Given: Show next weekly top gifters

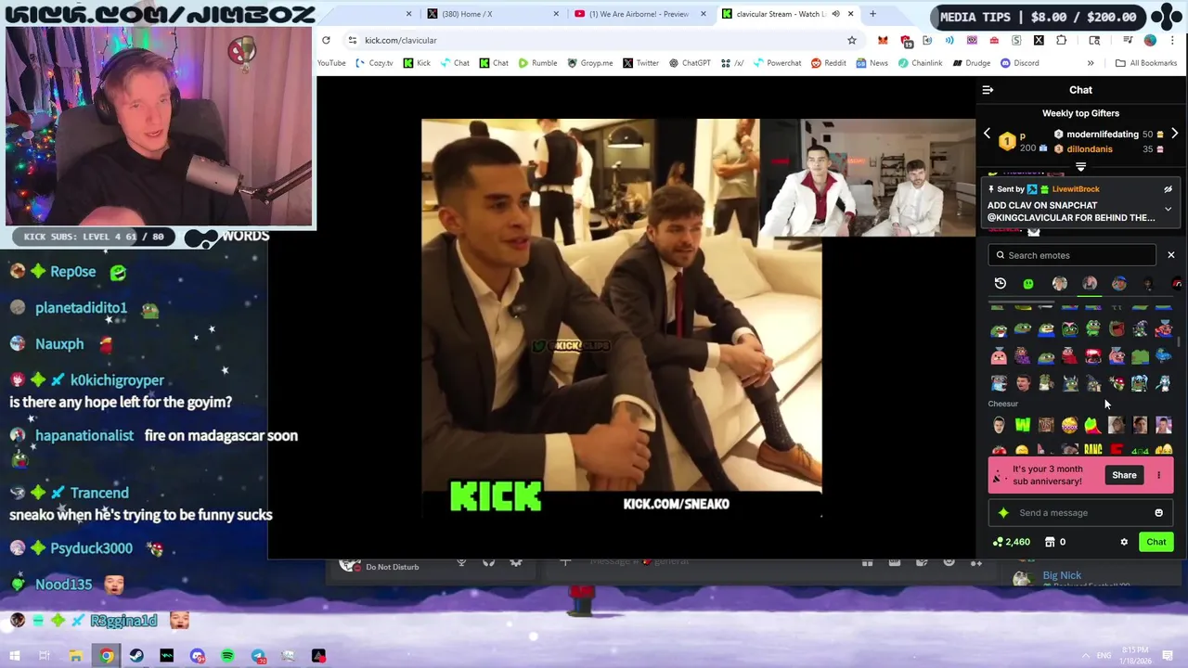Looking at the screenshot, I should (1174, 135).
